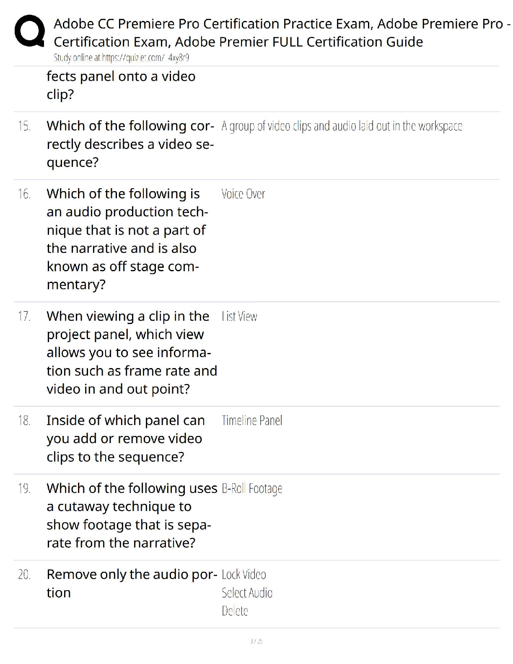Open the quizlet.com study link
The height and width of the screenshot is (664, 513).
[x=122, y=58]
